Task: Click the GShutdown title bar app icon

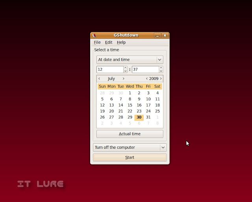Action: pos(94,35)
